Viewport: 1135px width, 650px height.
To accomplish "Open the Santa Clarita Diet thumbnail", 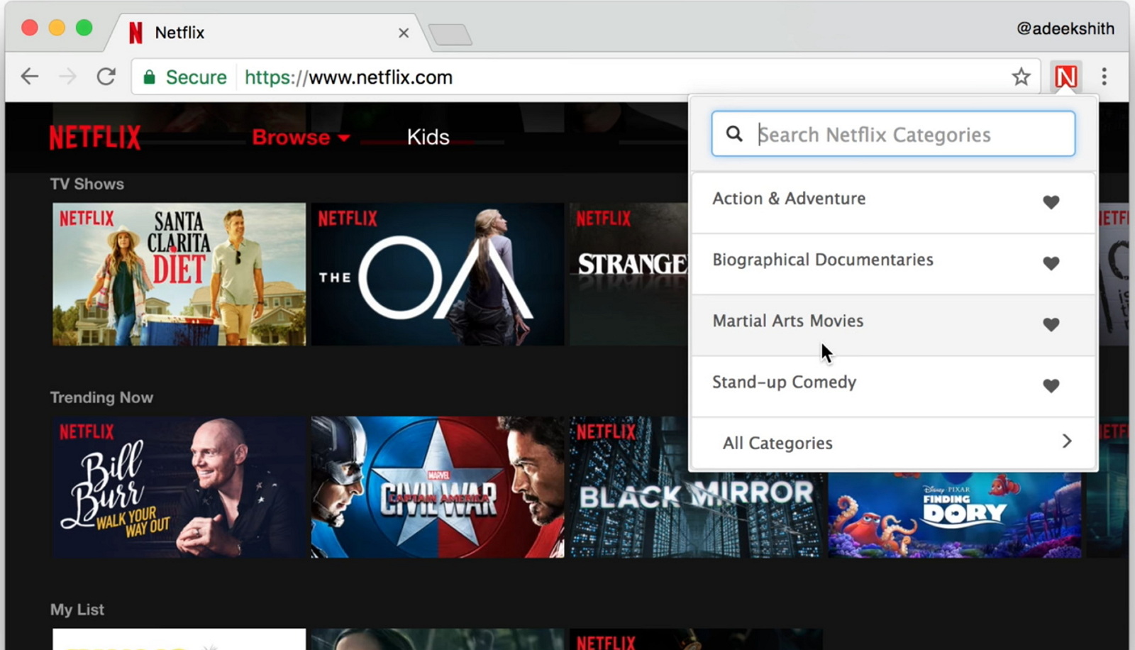I will 179,274.
